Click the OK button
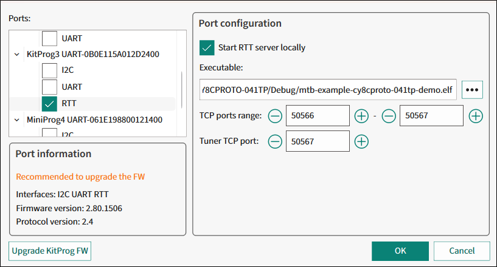 click(400, 251)
